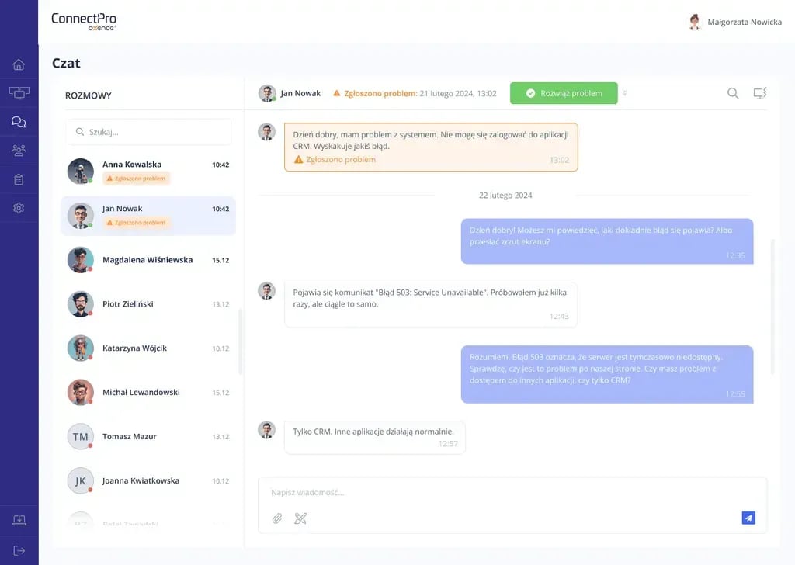Screen dimensions: 795x565
Task: Select the screen sharing icon in the sidebar
Action: [x=19, y=93]
